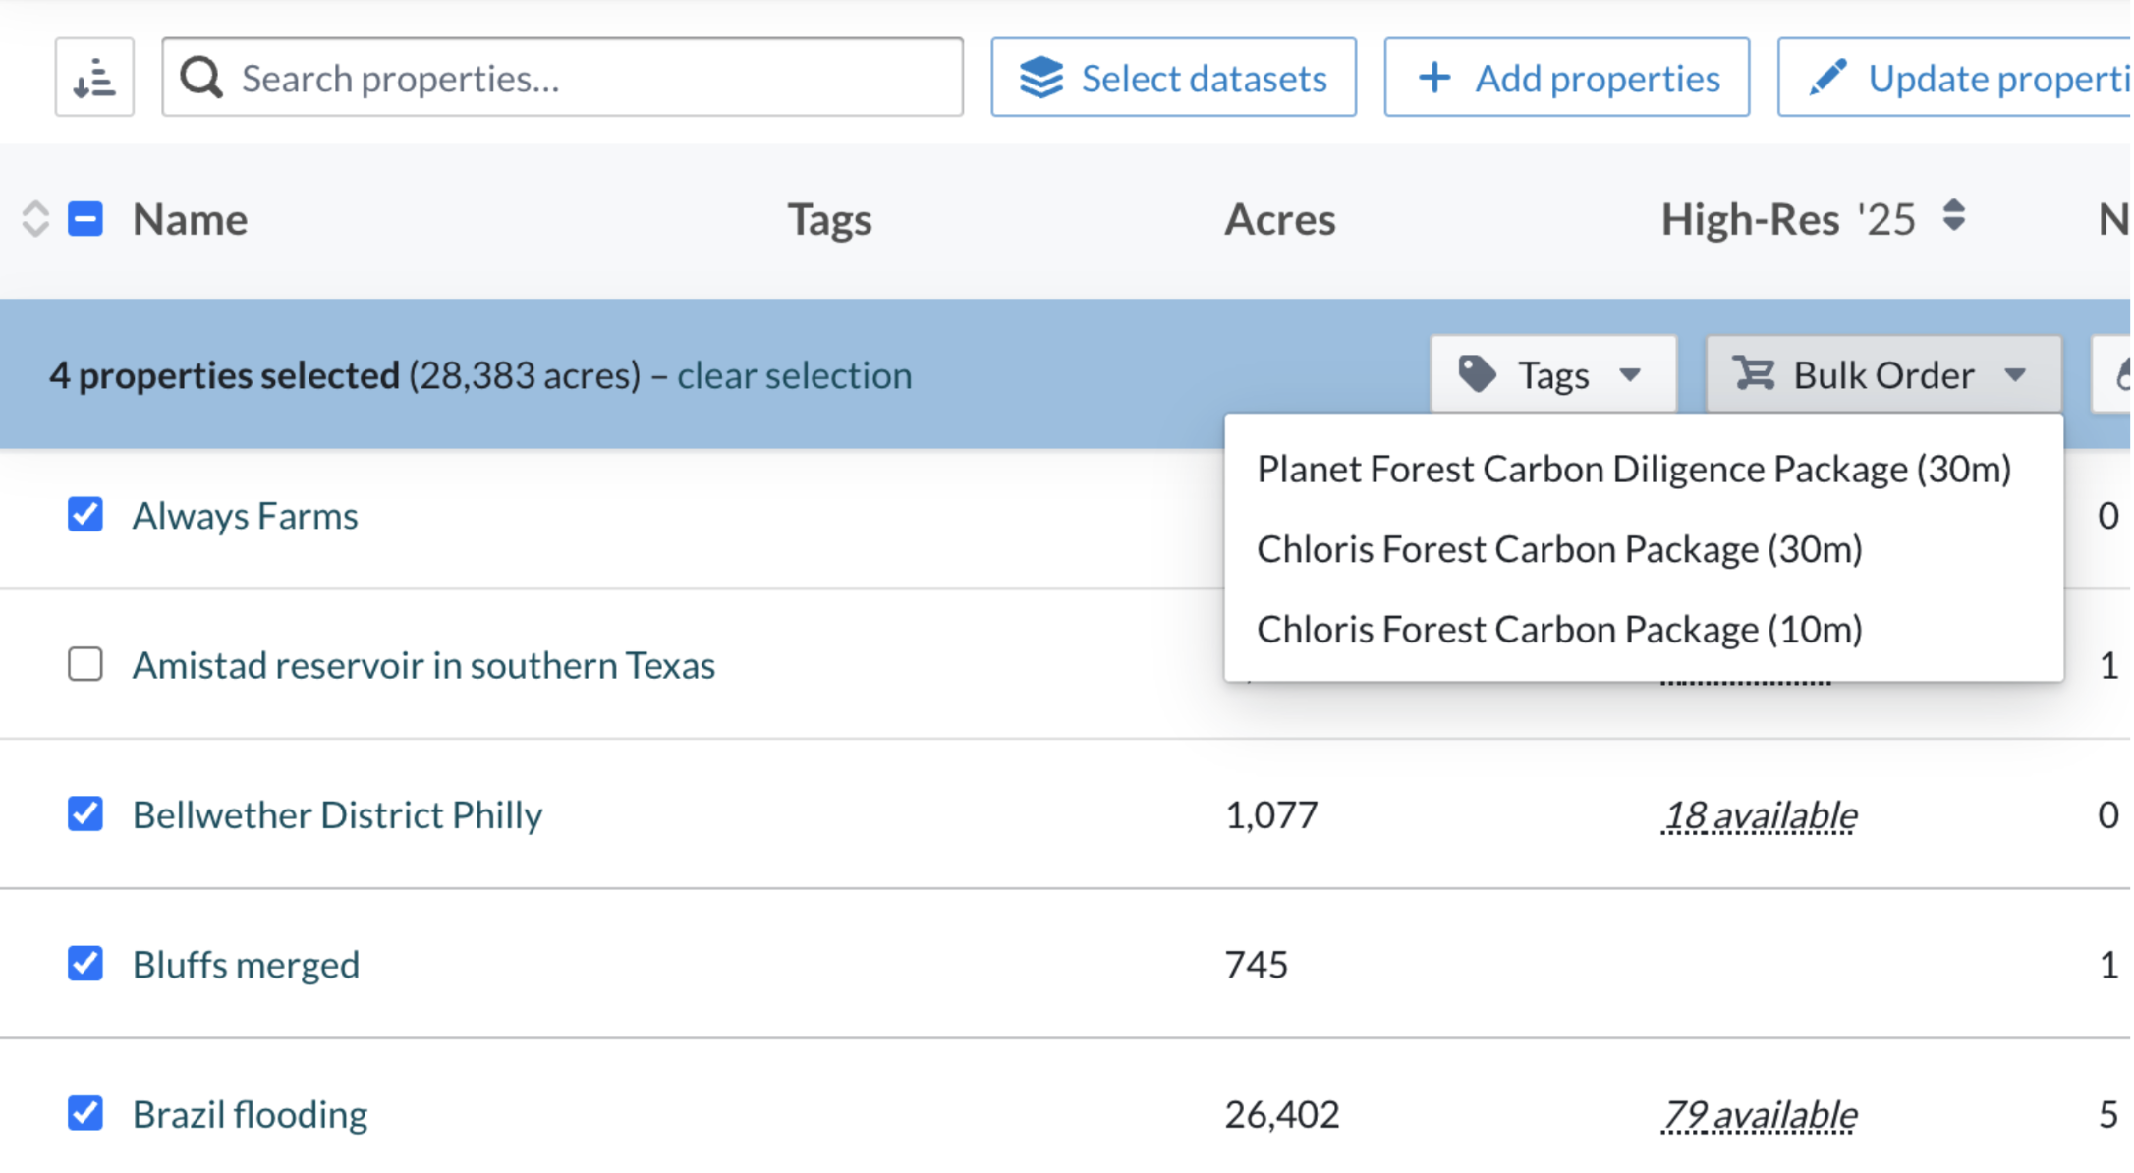The image size is (2134, 1173).
Task: Click the cart icon in Bulk Order
Action: [x=1754, y=374]
